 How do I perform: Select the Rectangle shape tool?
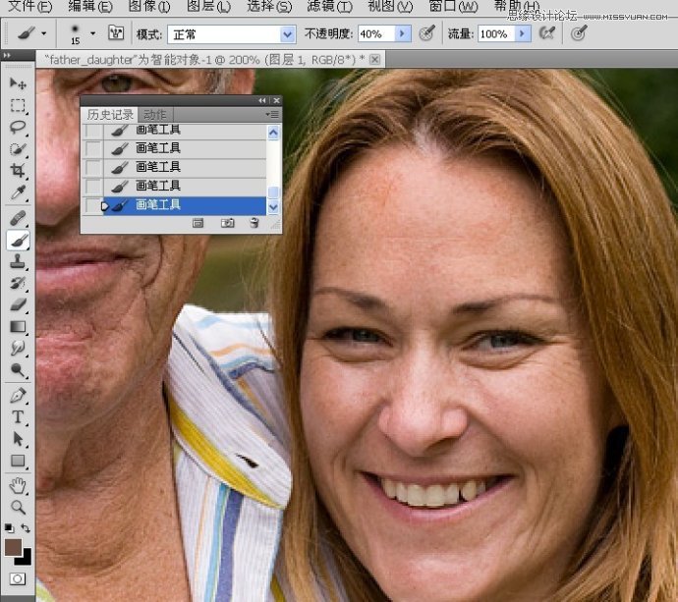[x=18, y=461]
